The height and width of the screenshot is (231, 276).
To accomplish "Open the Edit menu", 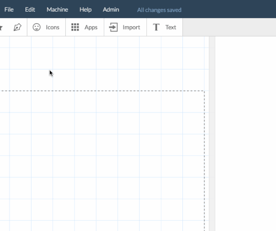I will pyautogui.click(x=30, y=10).
